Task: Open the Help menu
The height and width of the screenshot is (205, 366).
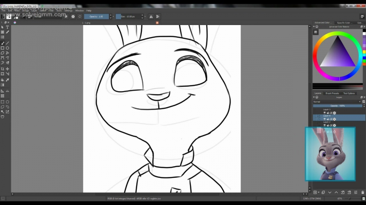Action: click(x=89, y=10)
